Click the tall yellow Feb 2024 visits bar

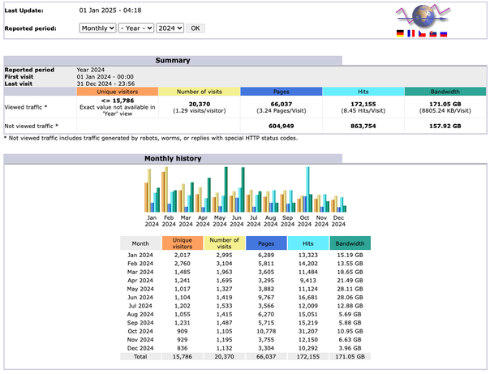point(166,189)
